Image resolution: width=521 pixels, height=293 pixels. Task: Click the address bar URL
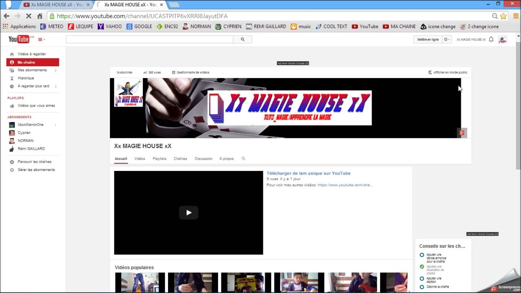(142, 16)
